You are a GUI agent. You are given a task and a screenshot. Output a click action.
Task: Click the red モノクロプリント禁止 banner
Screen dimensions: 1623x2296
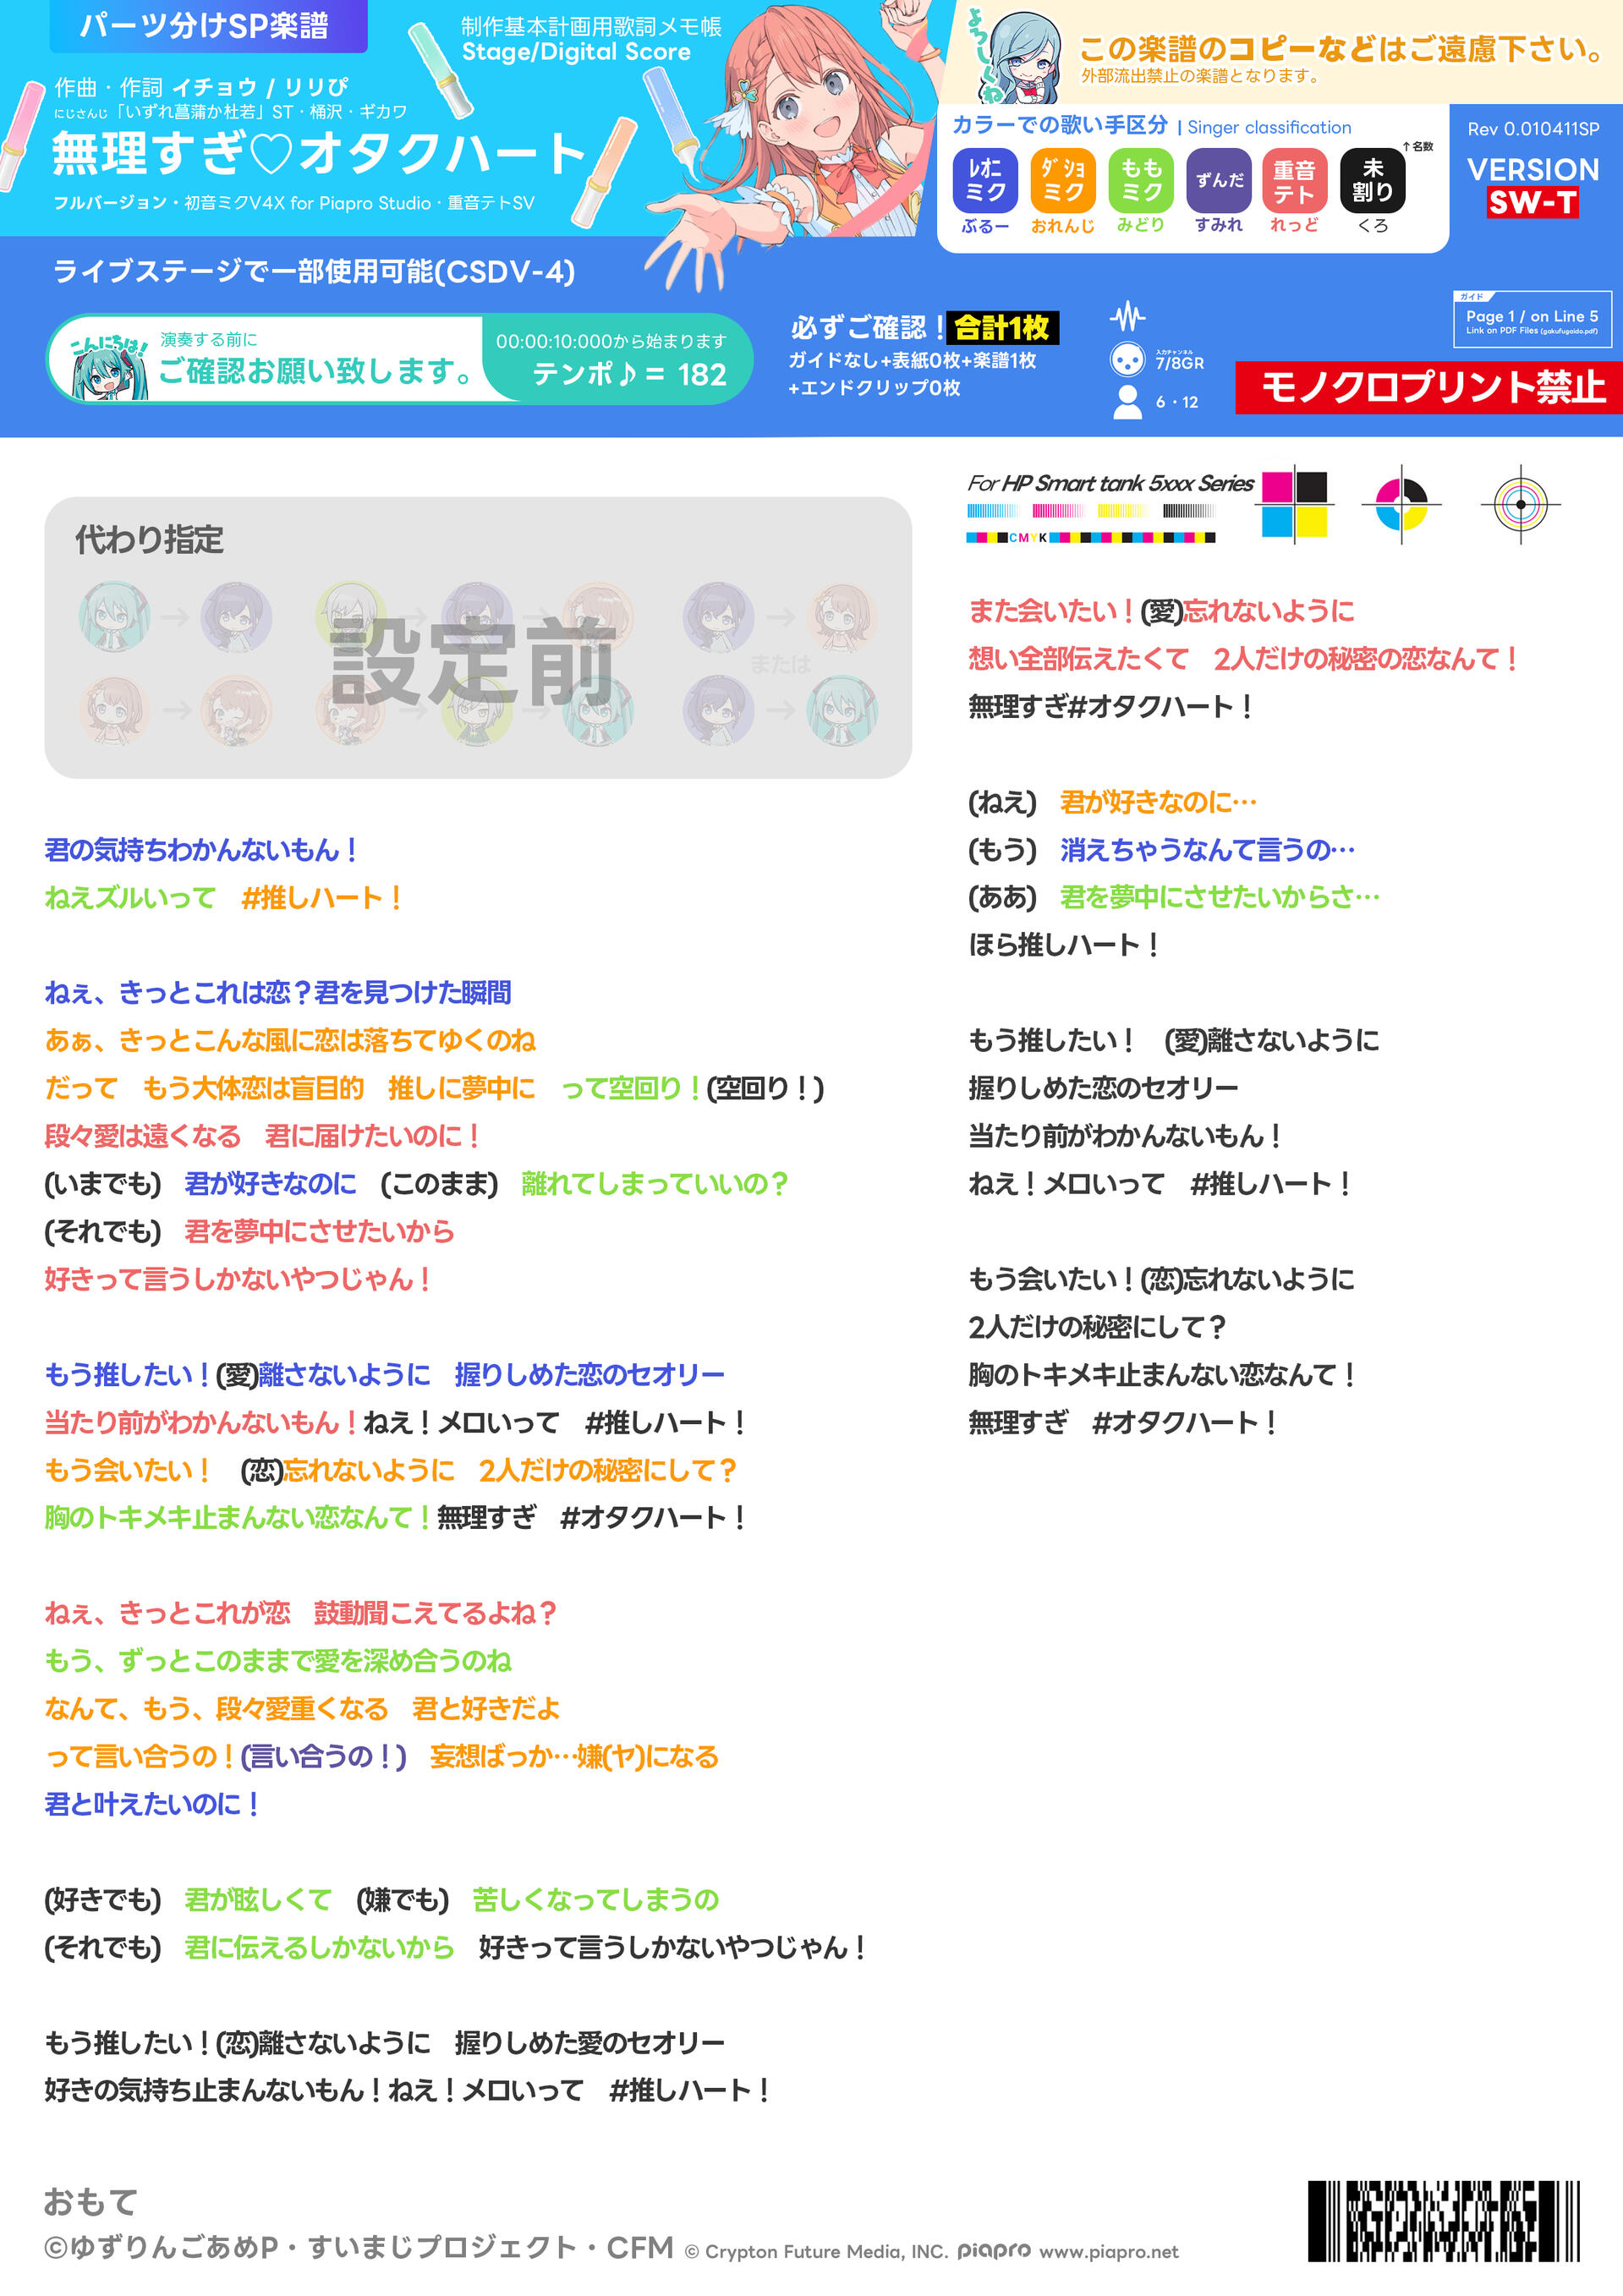(1428, 387)
